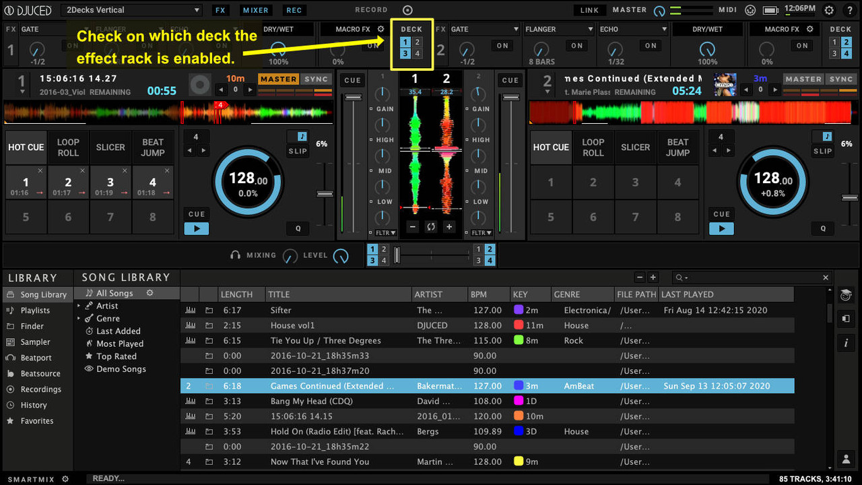Click deck 2 pitch fader handle
Screen dimensions: 862x485
850,198
